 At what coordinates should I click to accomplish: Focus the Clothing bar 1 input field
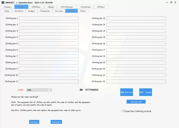click(49, 18)
